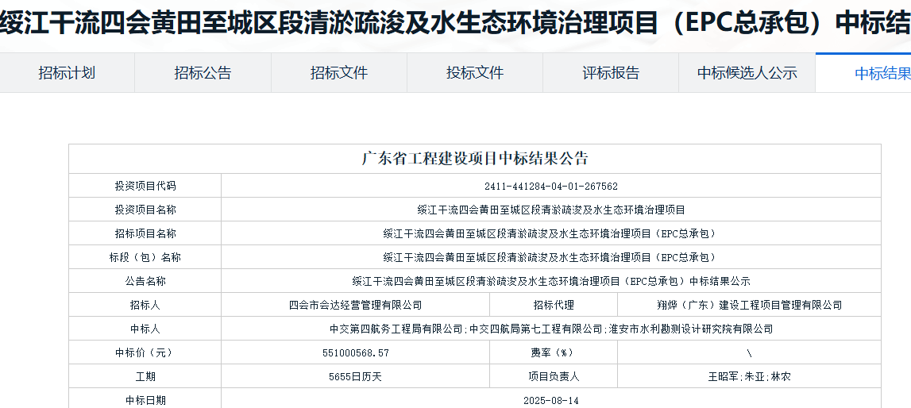View the 评标报告 tab
This screenshot has height=408, width=911.
point(611,73)
